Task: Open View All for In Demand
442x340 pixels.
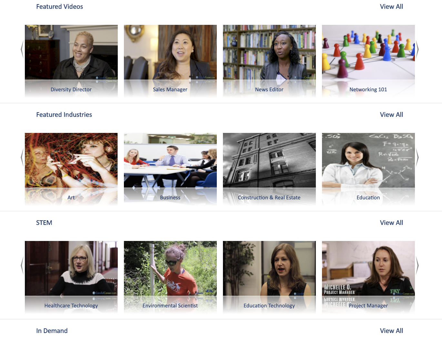Action: [x=391, y=331]
